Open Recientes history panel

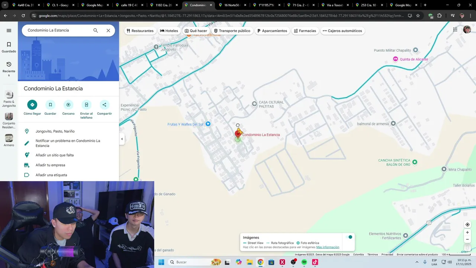(x=9, y=69)
